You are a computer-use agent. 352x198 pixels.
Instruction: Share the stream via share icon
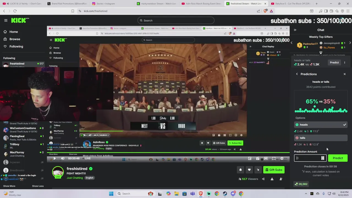[263, 179]
